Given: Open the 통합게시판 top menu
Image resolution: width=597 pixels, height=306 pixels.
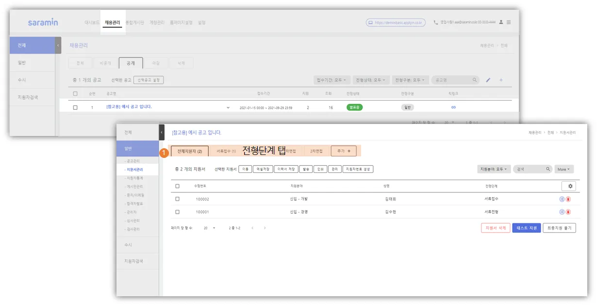Looking at the screenshot, I should point(135,22).
